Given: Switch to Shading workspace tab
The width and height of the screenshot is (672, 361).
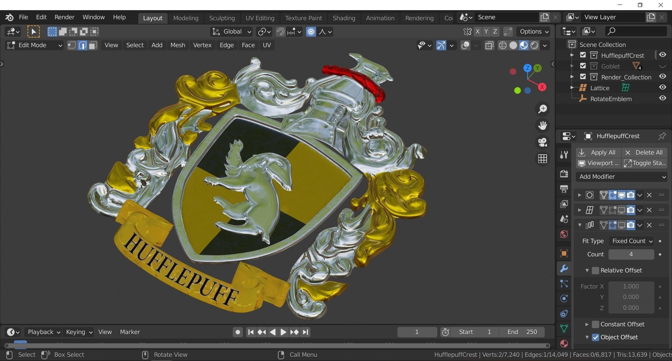Looking at the screenshot, I should point(344,18).
